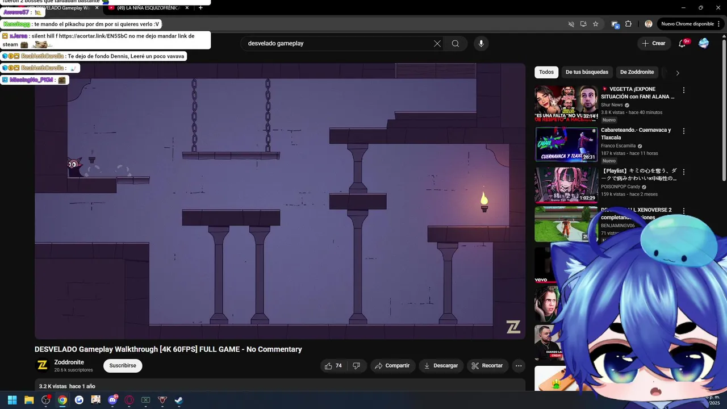Open the VEGETTA video thumbnail

tap(566, 103)
